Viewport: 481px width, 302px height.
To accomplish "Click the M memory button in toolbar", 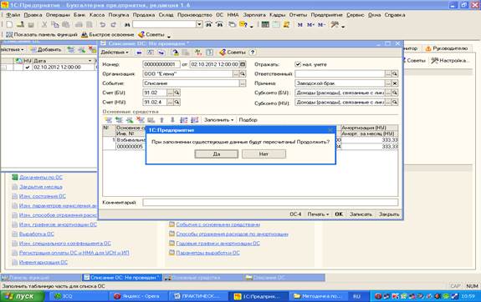I will [x=299, y=24].
